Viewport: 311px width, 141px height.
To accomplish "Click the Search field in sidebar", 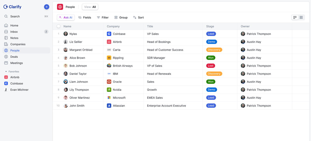I will [x=26, y=16].
